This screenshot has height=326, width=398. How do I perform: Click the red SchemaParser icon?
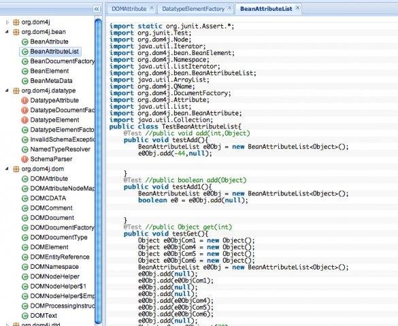click(x=24, y=159)
